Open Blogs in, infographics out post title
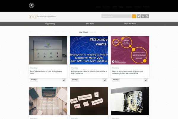The image size is (178, 119). tap(128, 72)
